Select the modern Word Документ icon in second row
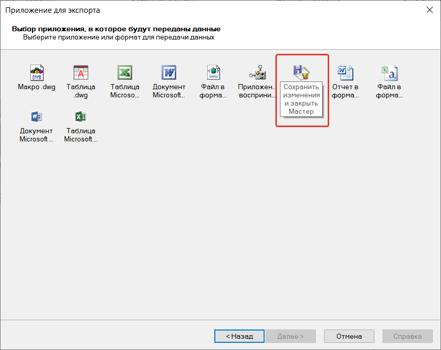 click(x=37, y=117)
